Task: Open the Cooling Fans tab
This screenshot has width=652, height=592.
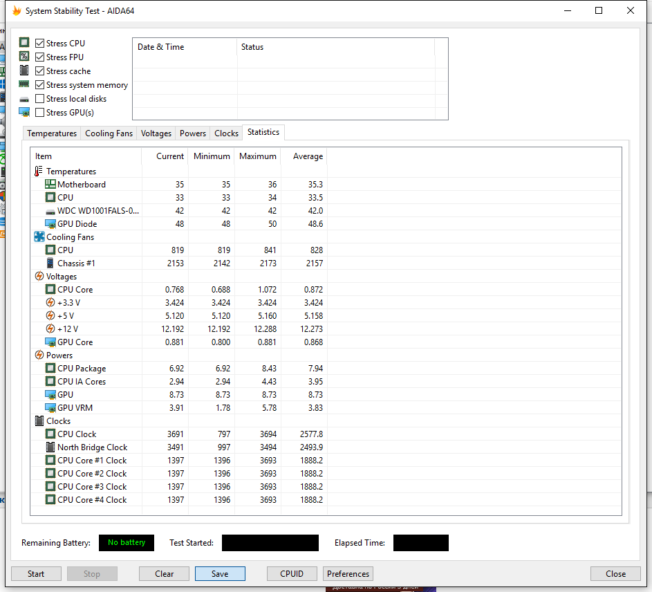Action: coord(109,133)
